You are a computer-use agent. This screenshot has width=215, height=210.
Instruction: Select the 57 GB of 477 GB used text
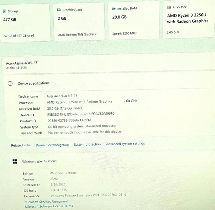[x=19, y=36]
